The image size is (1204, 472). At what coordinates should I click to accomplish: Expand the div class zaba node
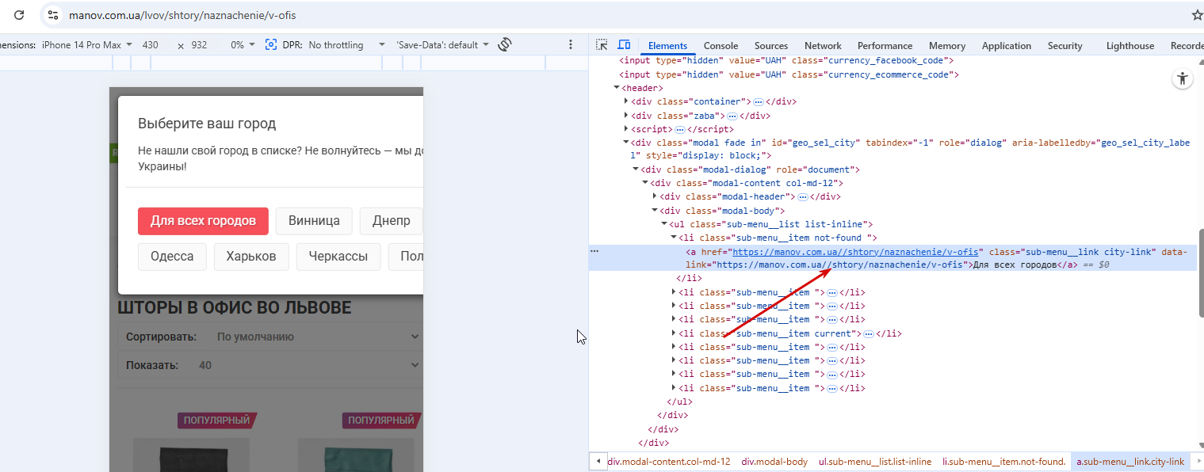click(x=626, y=116)
